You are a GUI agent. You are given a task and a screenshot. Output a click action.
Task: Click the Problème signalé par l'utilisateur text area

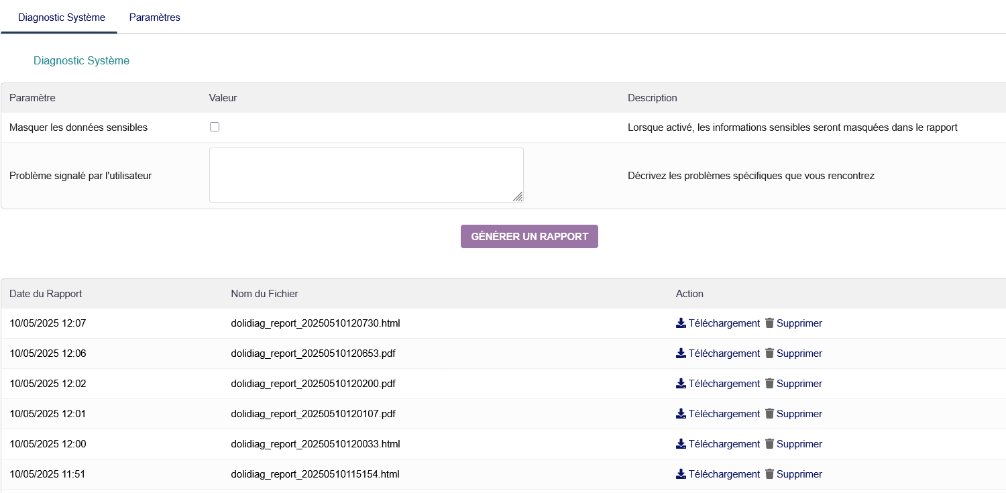click(366, 174)
